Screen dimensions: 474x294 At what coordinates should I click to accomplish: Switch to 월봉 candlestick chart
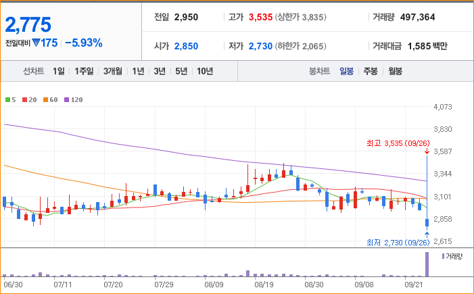pyautogui.click(x=395, y=72)
